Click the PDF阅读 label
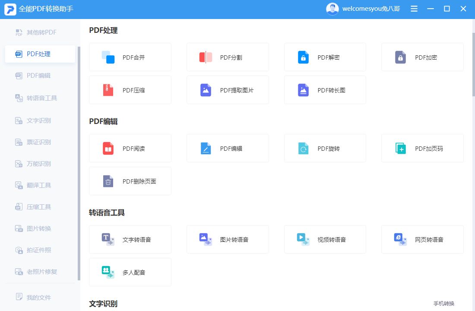 coord(133,149)
